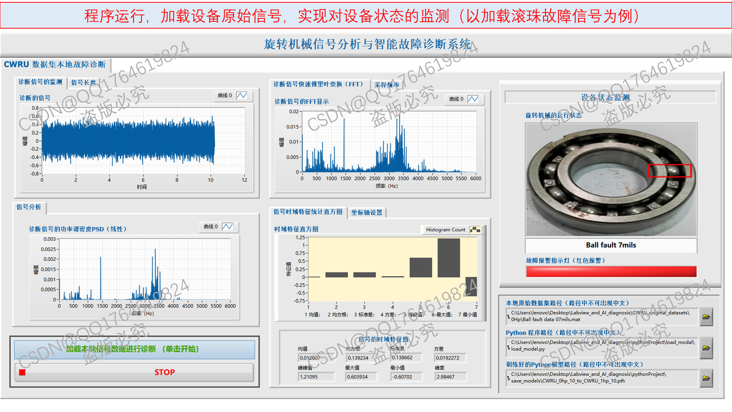The width and height of the screenshot is (732, 412).
Task: Click the 诊断信号的FFT显示 chart title
Action: (302, 101)
